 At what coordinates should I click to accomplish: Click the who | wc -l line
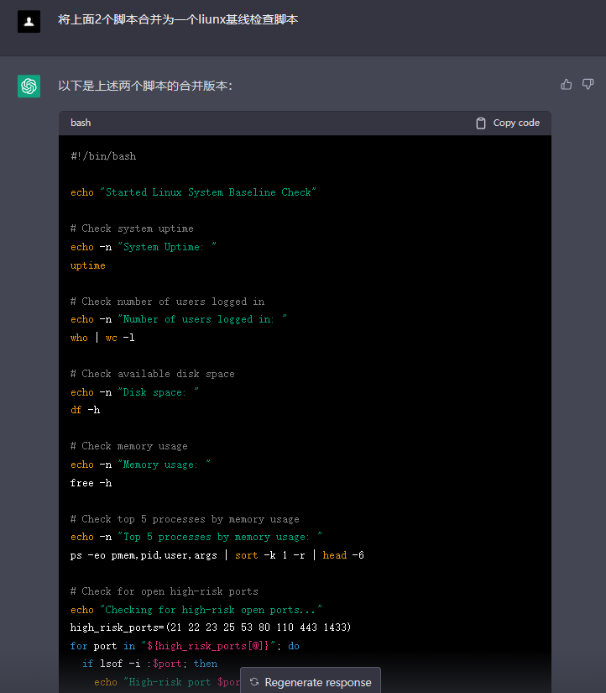[x=102, y=338]
